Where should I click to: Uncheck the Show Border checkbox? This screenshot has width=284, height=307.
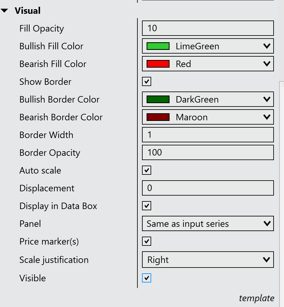click(x=147, y=82)
